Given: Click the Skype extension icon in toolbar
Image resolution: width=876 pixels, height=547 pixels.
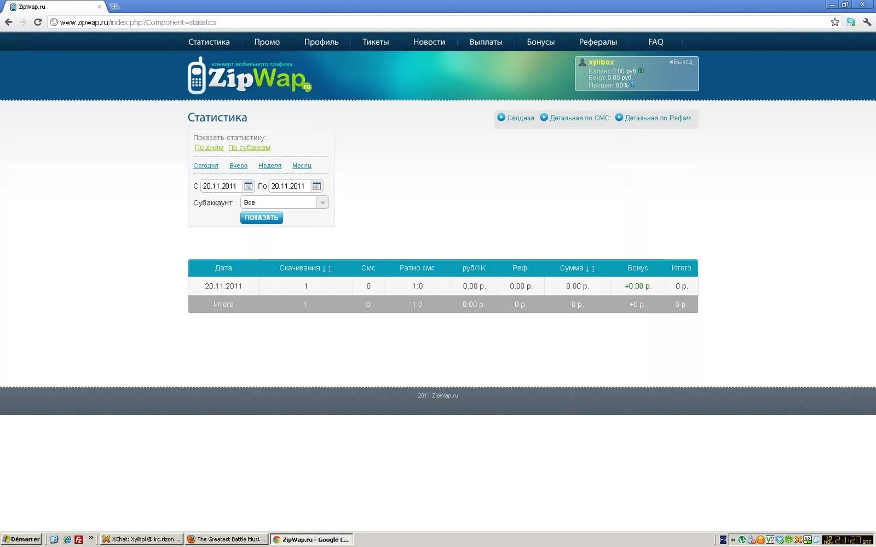Looking at the screenshot, I should 851,22.
